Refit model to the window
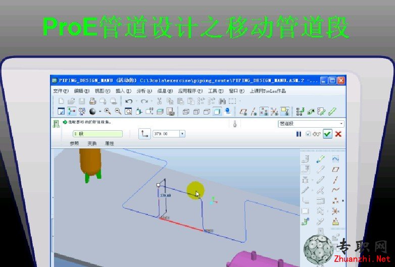Screen dimensions: 395x267 point(128,111)
